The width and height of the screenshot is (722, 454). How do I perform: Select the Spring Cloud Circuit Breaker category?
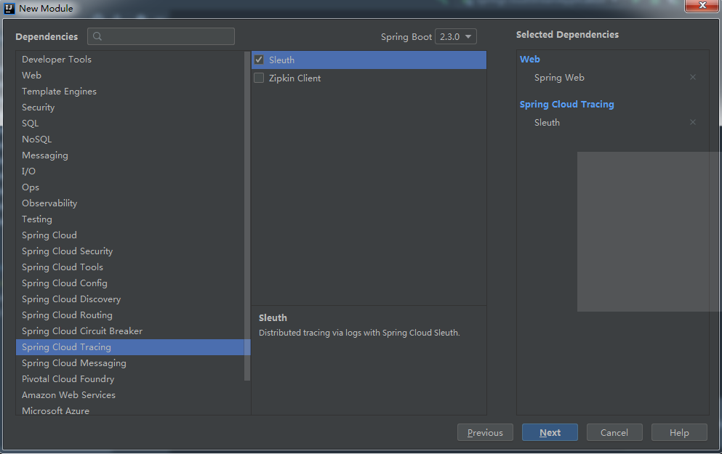pos(130,331)
